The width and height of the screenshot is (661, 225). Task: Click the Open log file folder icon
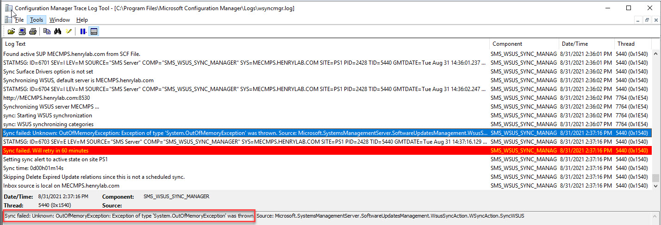coord(11,31)
